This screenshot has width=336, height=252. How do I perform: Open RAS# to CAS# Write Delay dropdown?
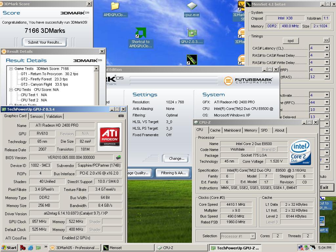[x=327, y=62]
